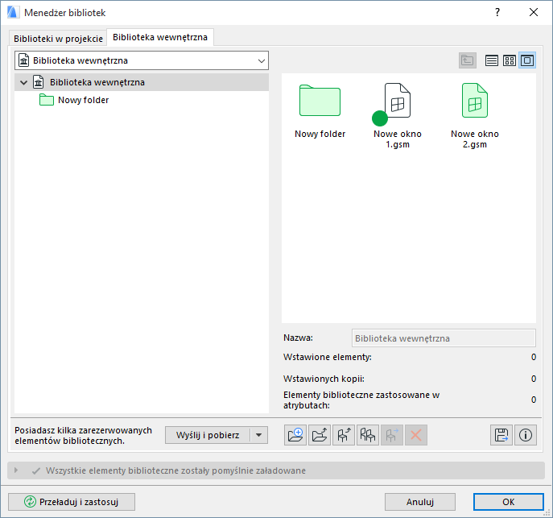Click the Wstawionych kopii label
553x518 pixels.
coord(324,379)
